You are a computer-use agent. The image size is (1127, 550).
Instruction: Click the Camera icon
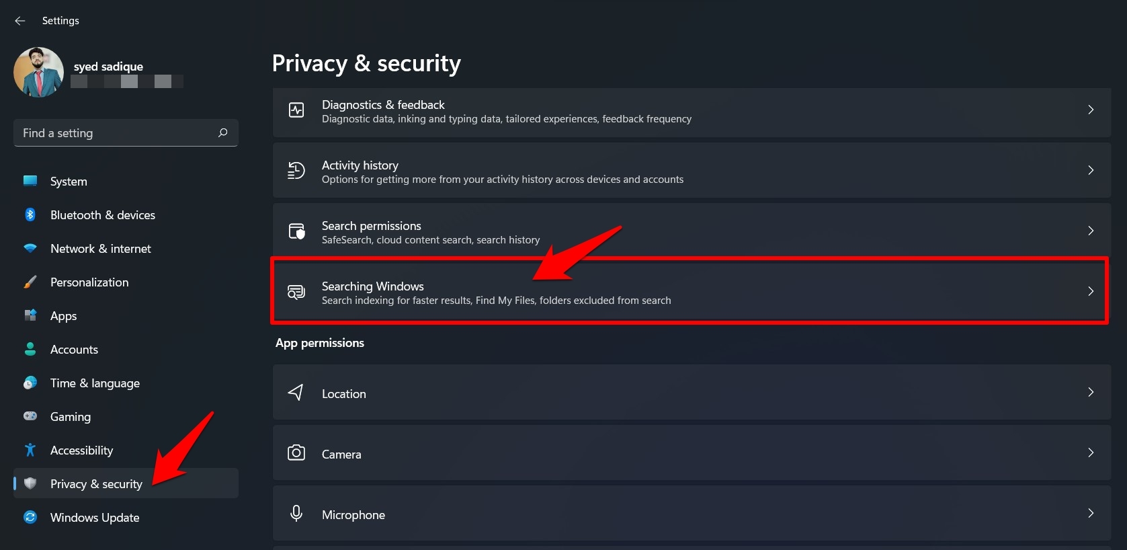pos(296,453)
